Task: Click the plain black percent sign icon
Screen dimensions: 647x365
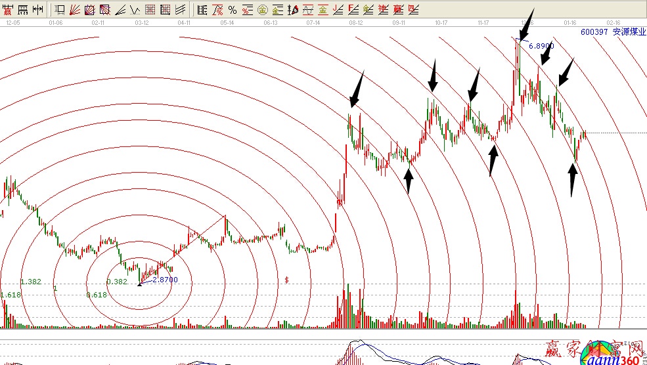Action: pyautogui.click(x=232, y=10)
